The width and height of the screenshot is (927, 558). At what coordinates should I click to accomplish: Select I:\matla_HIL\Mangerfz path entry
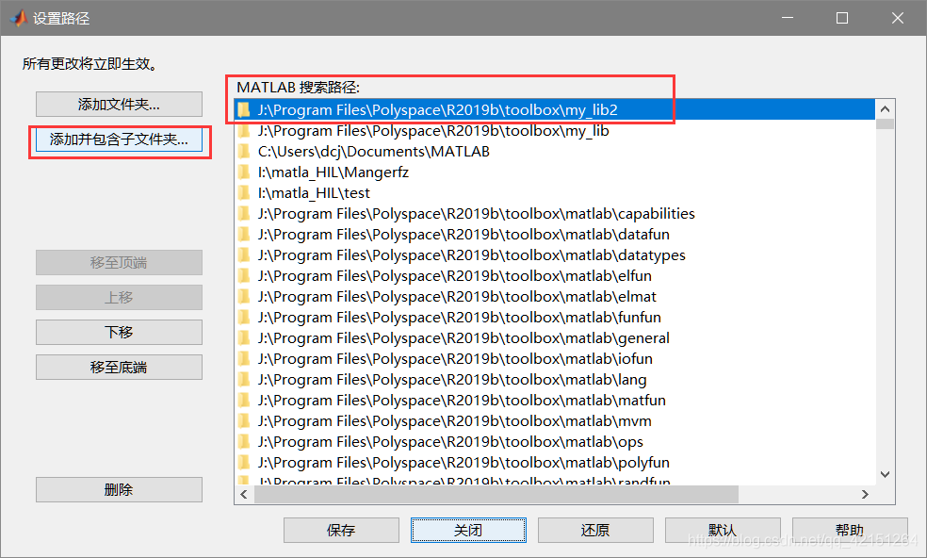pyautogui.click(x=555, y=172)
